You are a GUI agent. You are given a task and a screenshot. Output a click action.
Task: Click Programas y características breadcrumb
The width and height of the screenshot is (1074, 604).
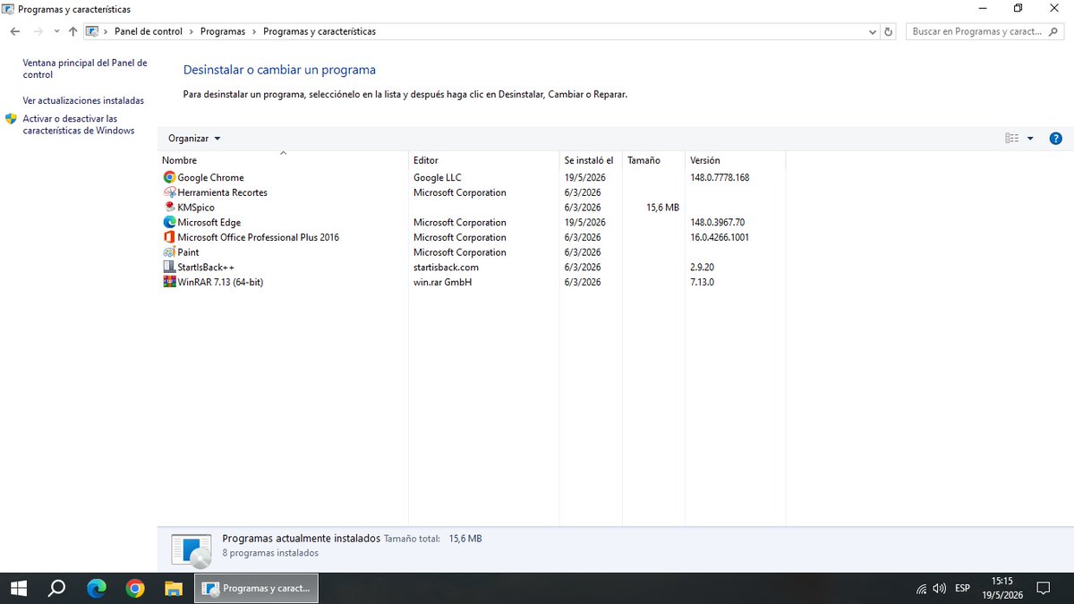click(x=320, y=31)
